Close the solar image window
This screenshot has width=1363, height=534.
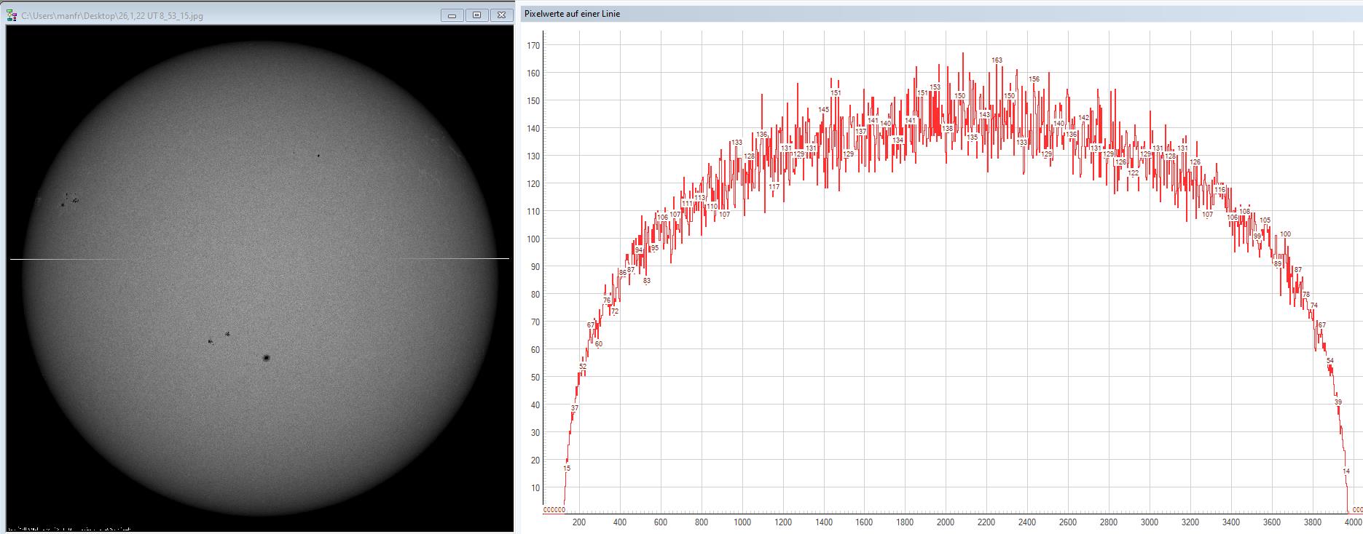(501, 15)
